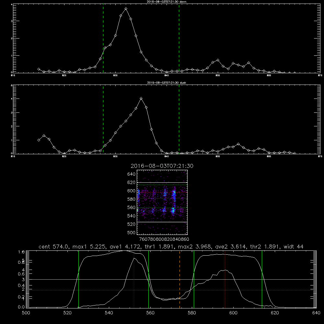
Task: Click the dusk plot title text
Action: (x=167, y=82)
